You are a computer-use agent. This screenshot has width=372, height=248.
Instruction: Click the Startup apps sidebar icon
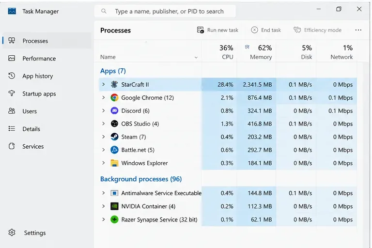(x=12, y=93)
